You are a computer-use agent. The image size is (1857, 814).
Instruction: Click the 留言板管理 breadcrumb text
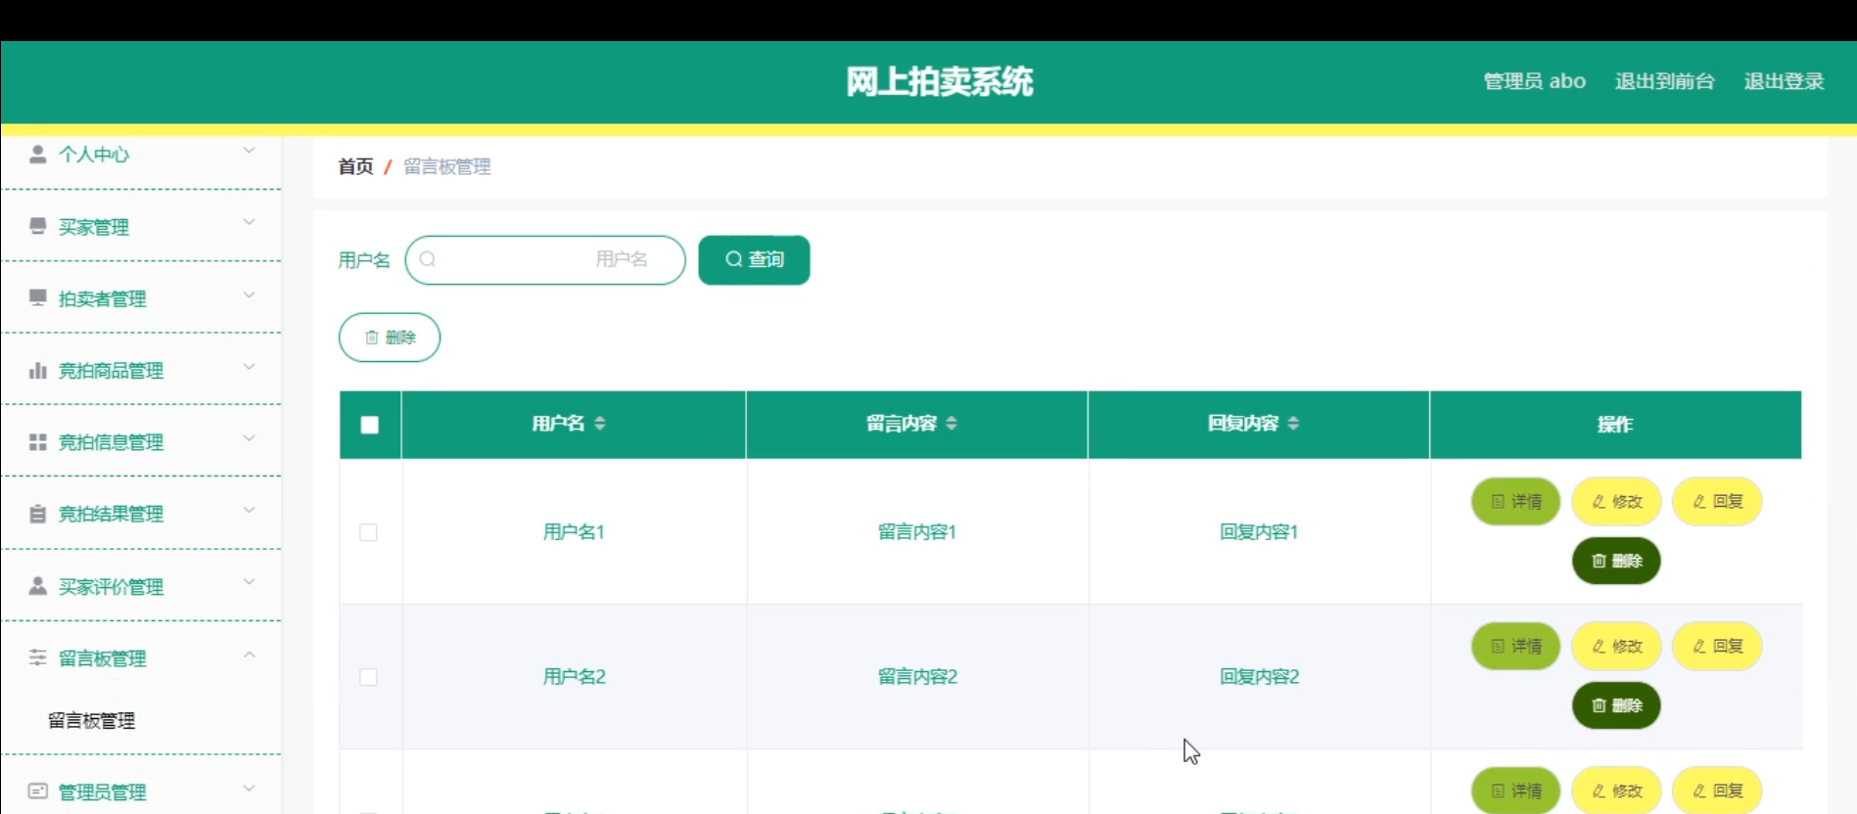tap(447, 166)
